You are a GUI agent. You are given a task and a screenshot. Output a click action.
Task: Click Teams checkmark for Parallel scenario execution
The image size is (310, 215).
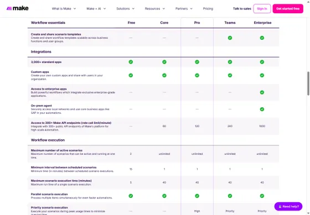click(x=230, y=196)
